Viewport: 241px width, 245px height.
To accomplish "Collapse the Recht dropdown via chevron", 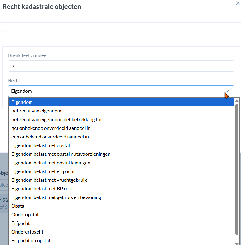I will (x=227, y=91).
